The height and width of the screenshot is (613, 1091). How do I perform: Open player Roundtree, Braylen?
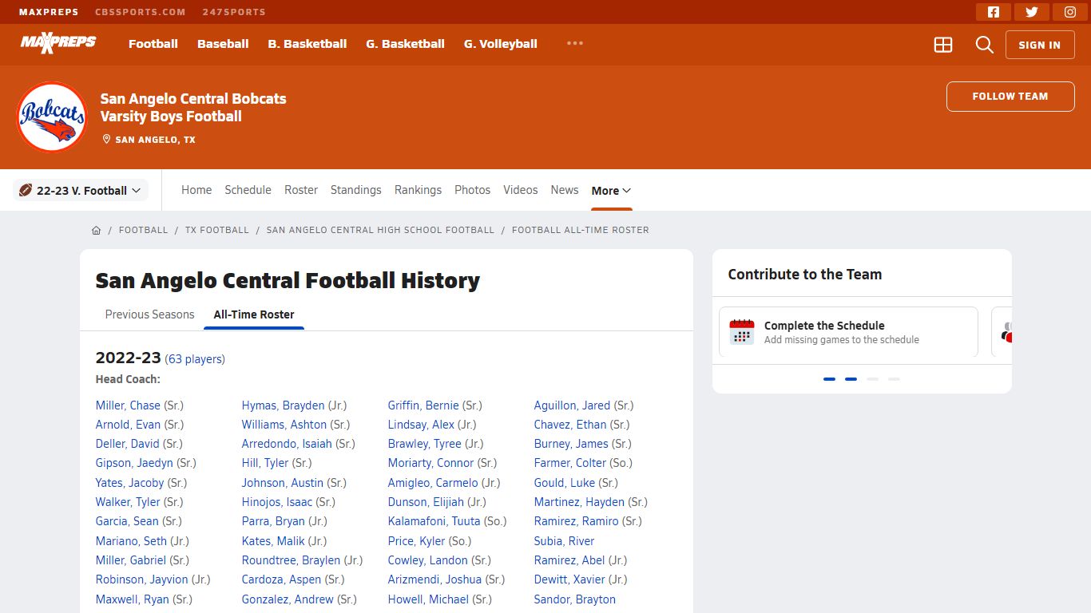292,560
